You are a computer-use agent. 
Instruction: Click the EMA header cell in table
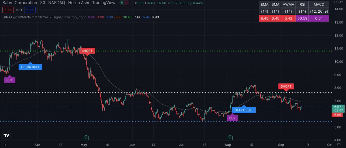click(264, 5)
